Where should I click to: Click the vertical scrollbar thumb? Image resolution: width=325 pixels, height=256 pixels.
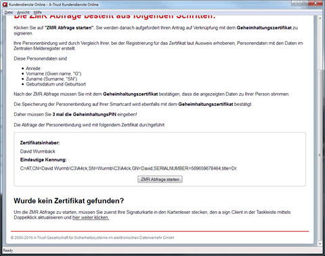click(x=320, y=154)
